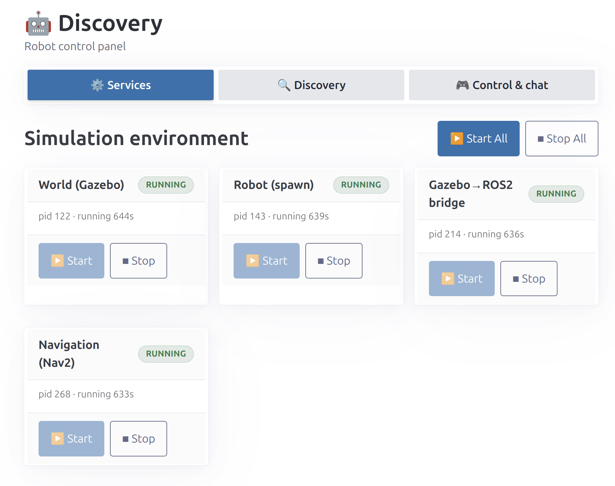Click the RUNNING badge on Robot (spawn)
This screenshot has width=615, height=486.
(x=361, y=185)
